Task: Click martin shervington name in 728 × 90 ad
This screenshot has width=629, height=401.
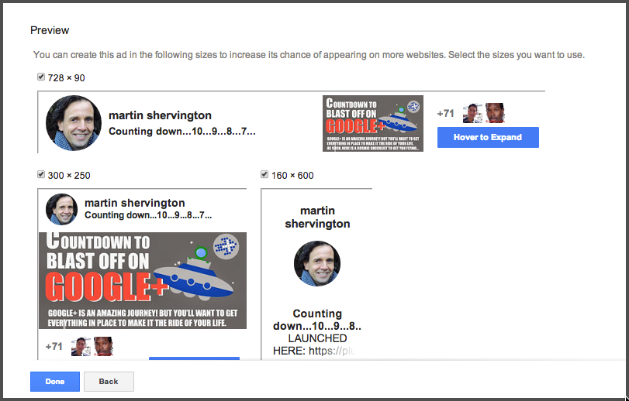Action: coord(160,115)
